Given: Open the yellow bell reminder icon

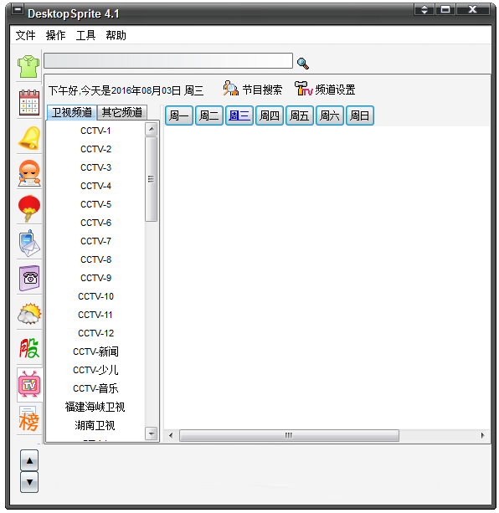Looking at the screenshot, I should (29, 138).
